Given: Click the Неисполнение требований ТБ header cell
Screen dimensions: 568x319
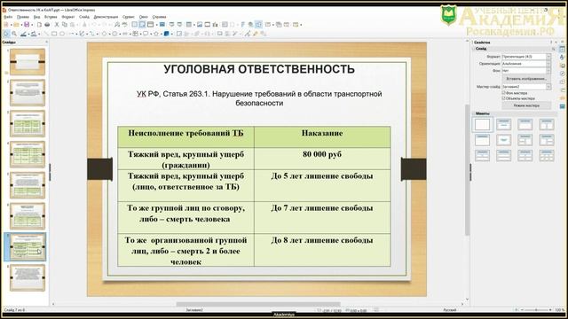Looking at the screenshot, I should click(185, 136).
